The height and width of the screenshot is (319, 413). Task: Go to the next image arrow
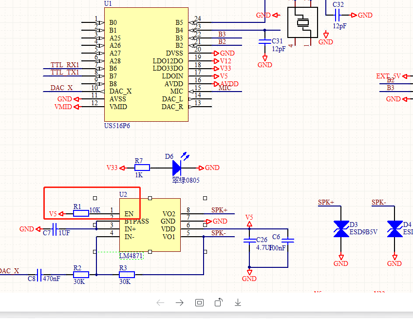tap(180, 302)
